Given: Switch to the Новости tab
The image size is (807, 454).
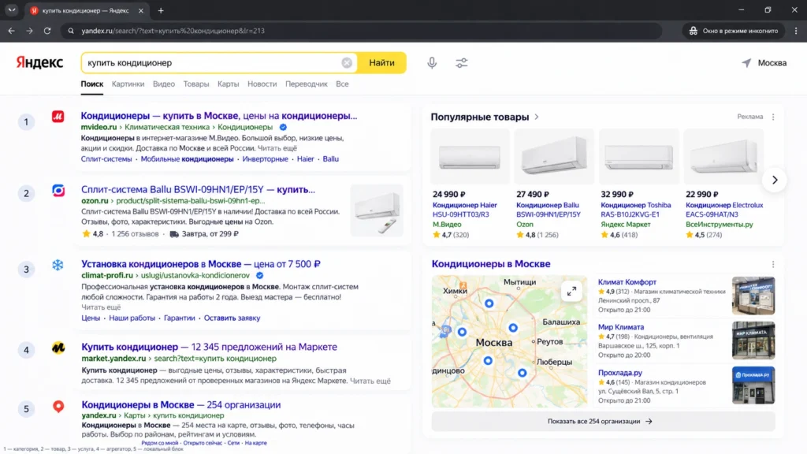Looking at the screenshot, I should [x=262, y=84].
